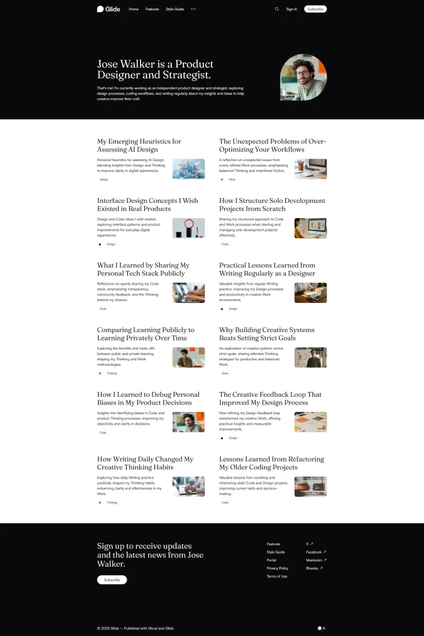Toggle the dark/light theme switch in footer
This screenshot has width=424, height=636.
point(322,628)
